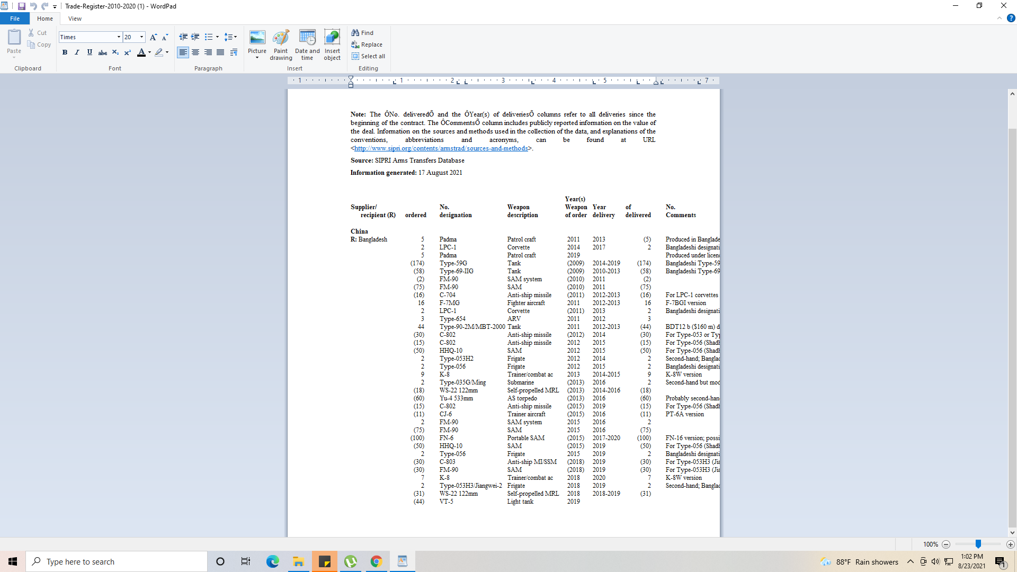The height and width of the screenshot is (572, 1017).
Task: Click the first-line indent marker on ruler
Action: tap(351, 78)
